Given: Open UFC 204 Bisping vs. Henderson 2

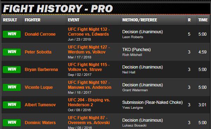Looking at the screenshot, I should click(89, 102).
